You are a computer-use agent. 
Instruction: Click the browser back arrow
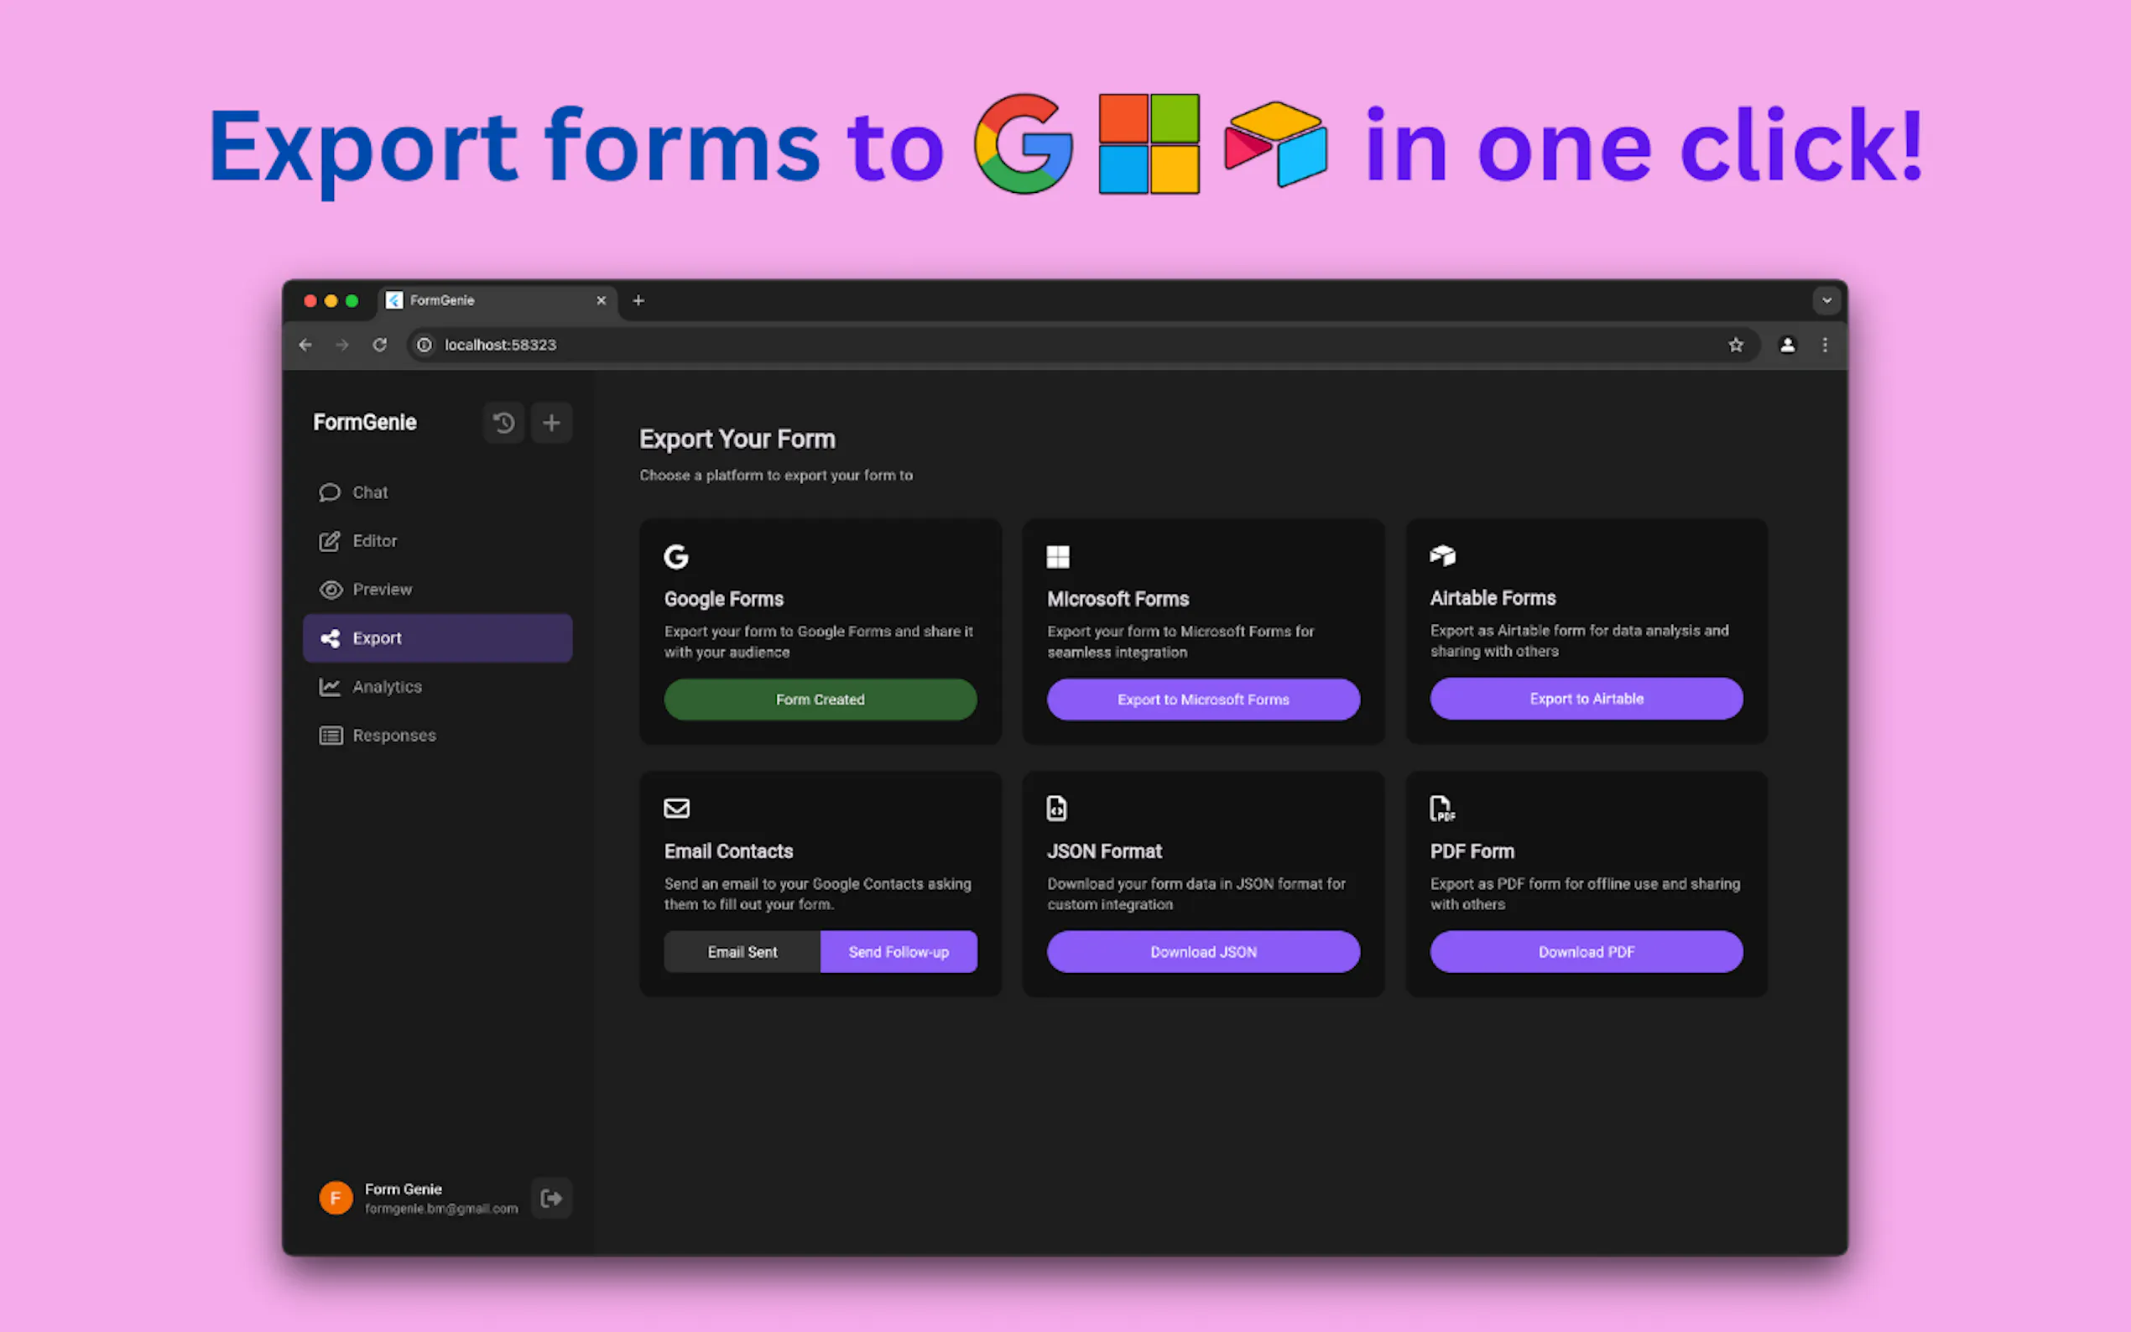click(305, 345)
